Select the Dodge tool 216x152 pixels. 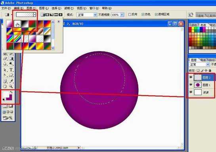click(x=11, y=64)
